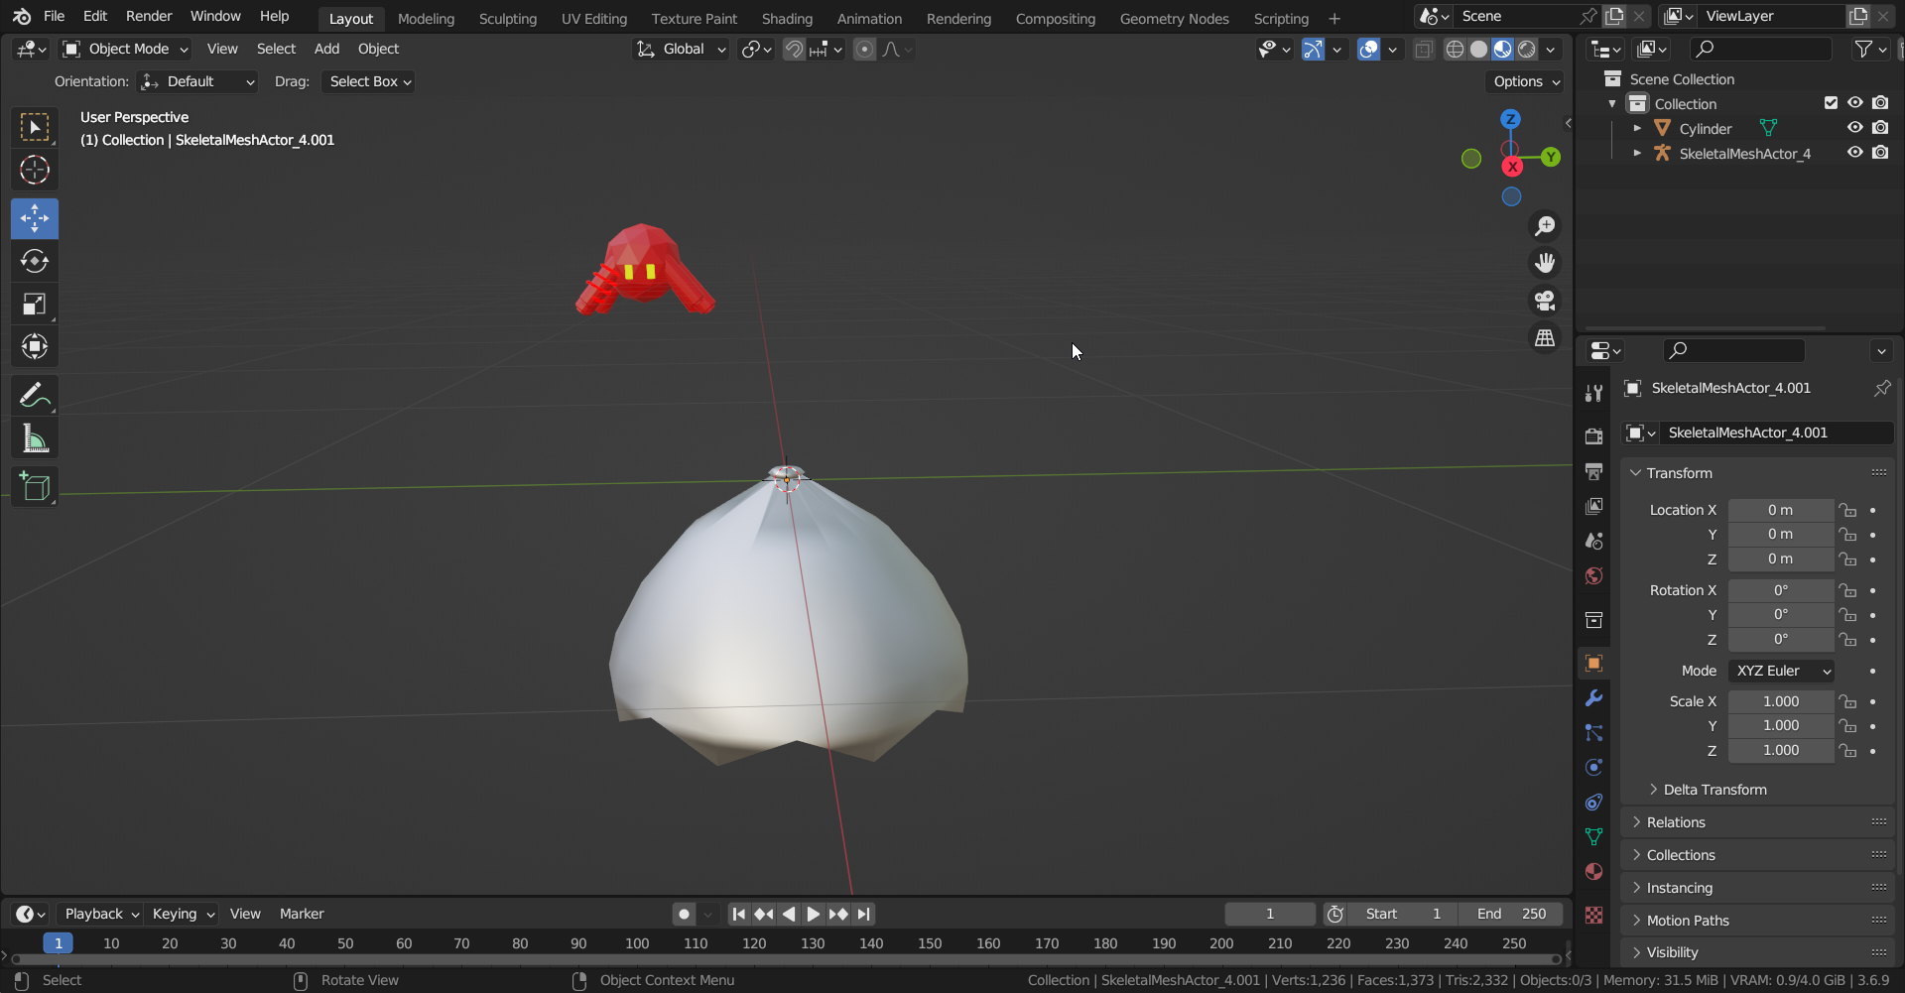Open the Modifiers wrench tab
Image resolution: width=1905 pixels, height=993 pixels.
1593,698
